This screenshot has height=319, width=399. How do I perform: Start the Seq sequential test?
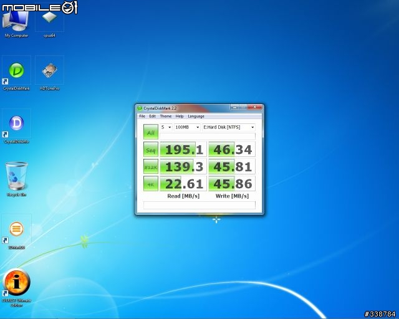point(151,149)
